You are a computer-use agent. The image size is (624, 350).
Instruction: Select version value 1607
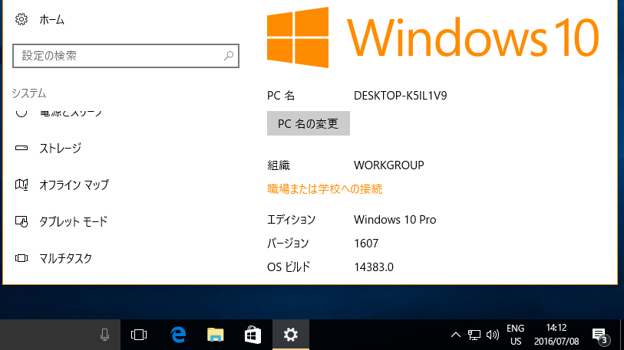pos(366,243)
